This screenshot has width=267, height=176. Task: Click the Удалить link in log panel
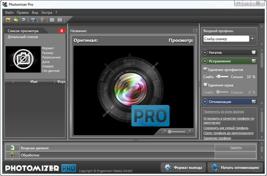click(236, 148)
